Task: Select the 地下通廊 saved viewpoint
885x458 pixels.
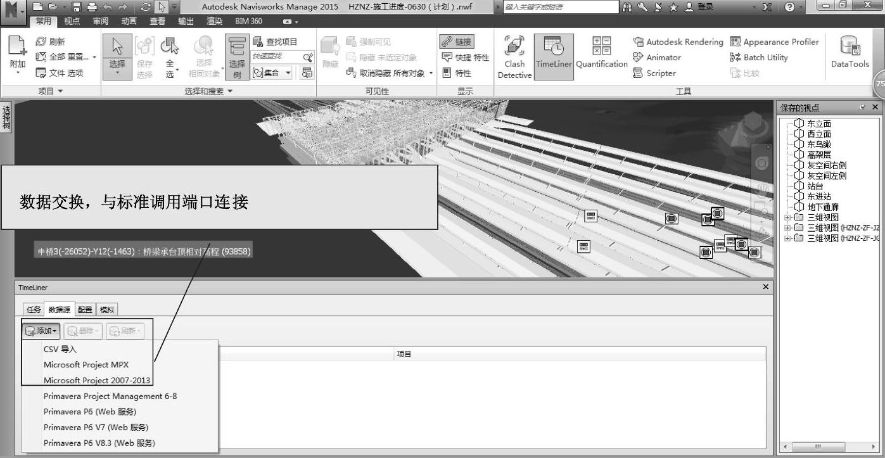Action: click(x=824, y=207)
